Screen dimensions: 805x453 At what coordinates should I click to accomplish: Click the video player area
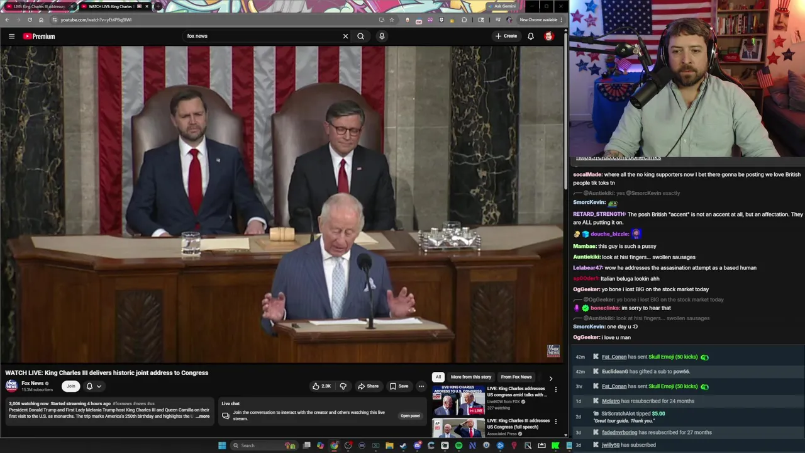(282, 204)
